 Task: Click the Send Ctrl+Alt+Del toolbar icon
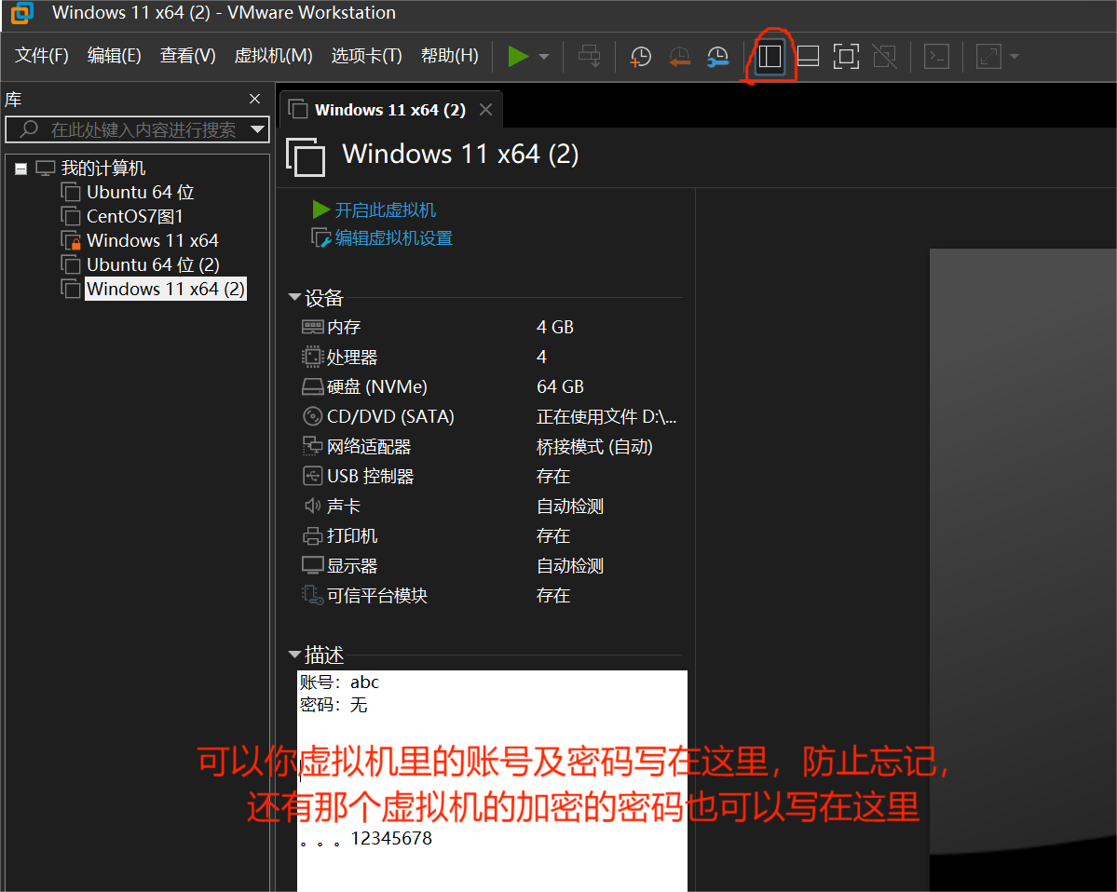tap(589, 56)
